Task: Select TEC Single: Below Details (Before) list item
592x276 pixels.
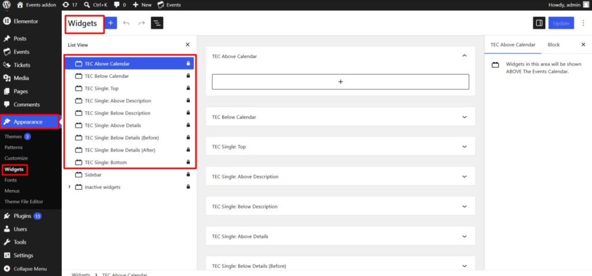Action: [129, 137]
